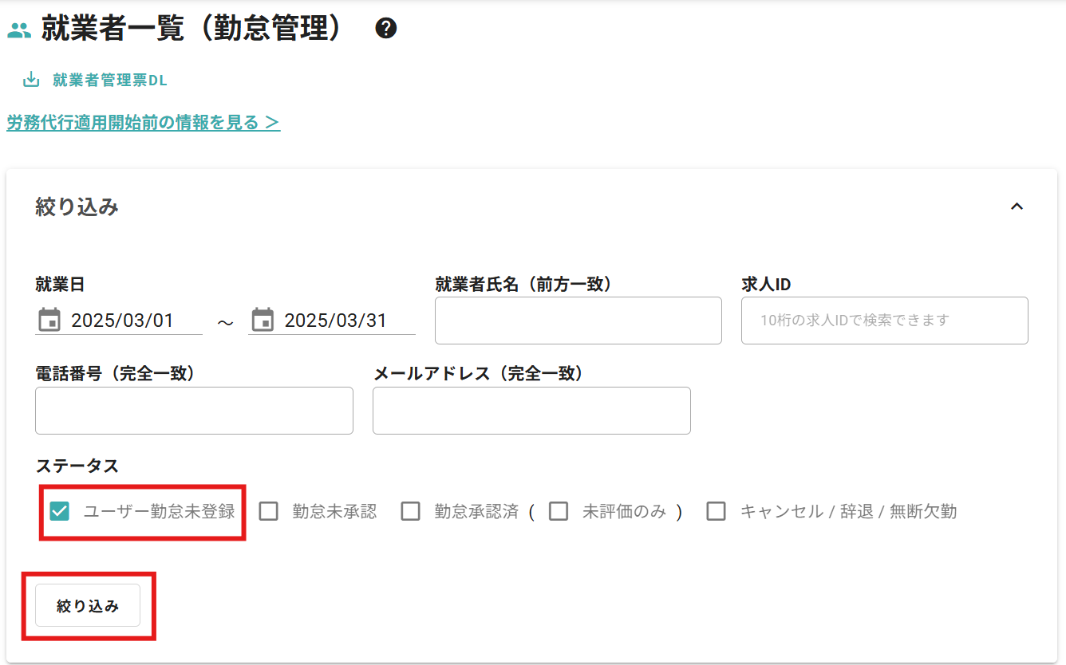Collapse the 絞り込み filter panel chevron
Screen dimensions: 1066x665
click(1017, 207)
